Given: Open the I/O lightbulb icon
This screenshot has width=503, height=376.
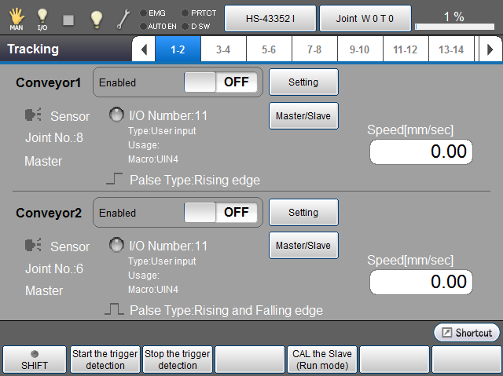Looking at the screenshot, I should [42, 17].
